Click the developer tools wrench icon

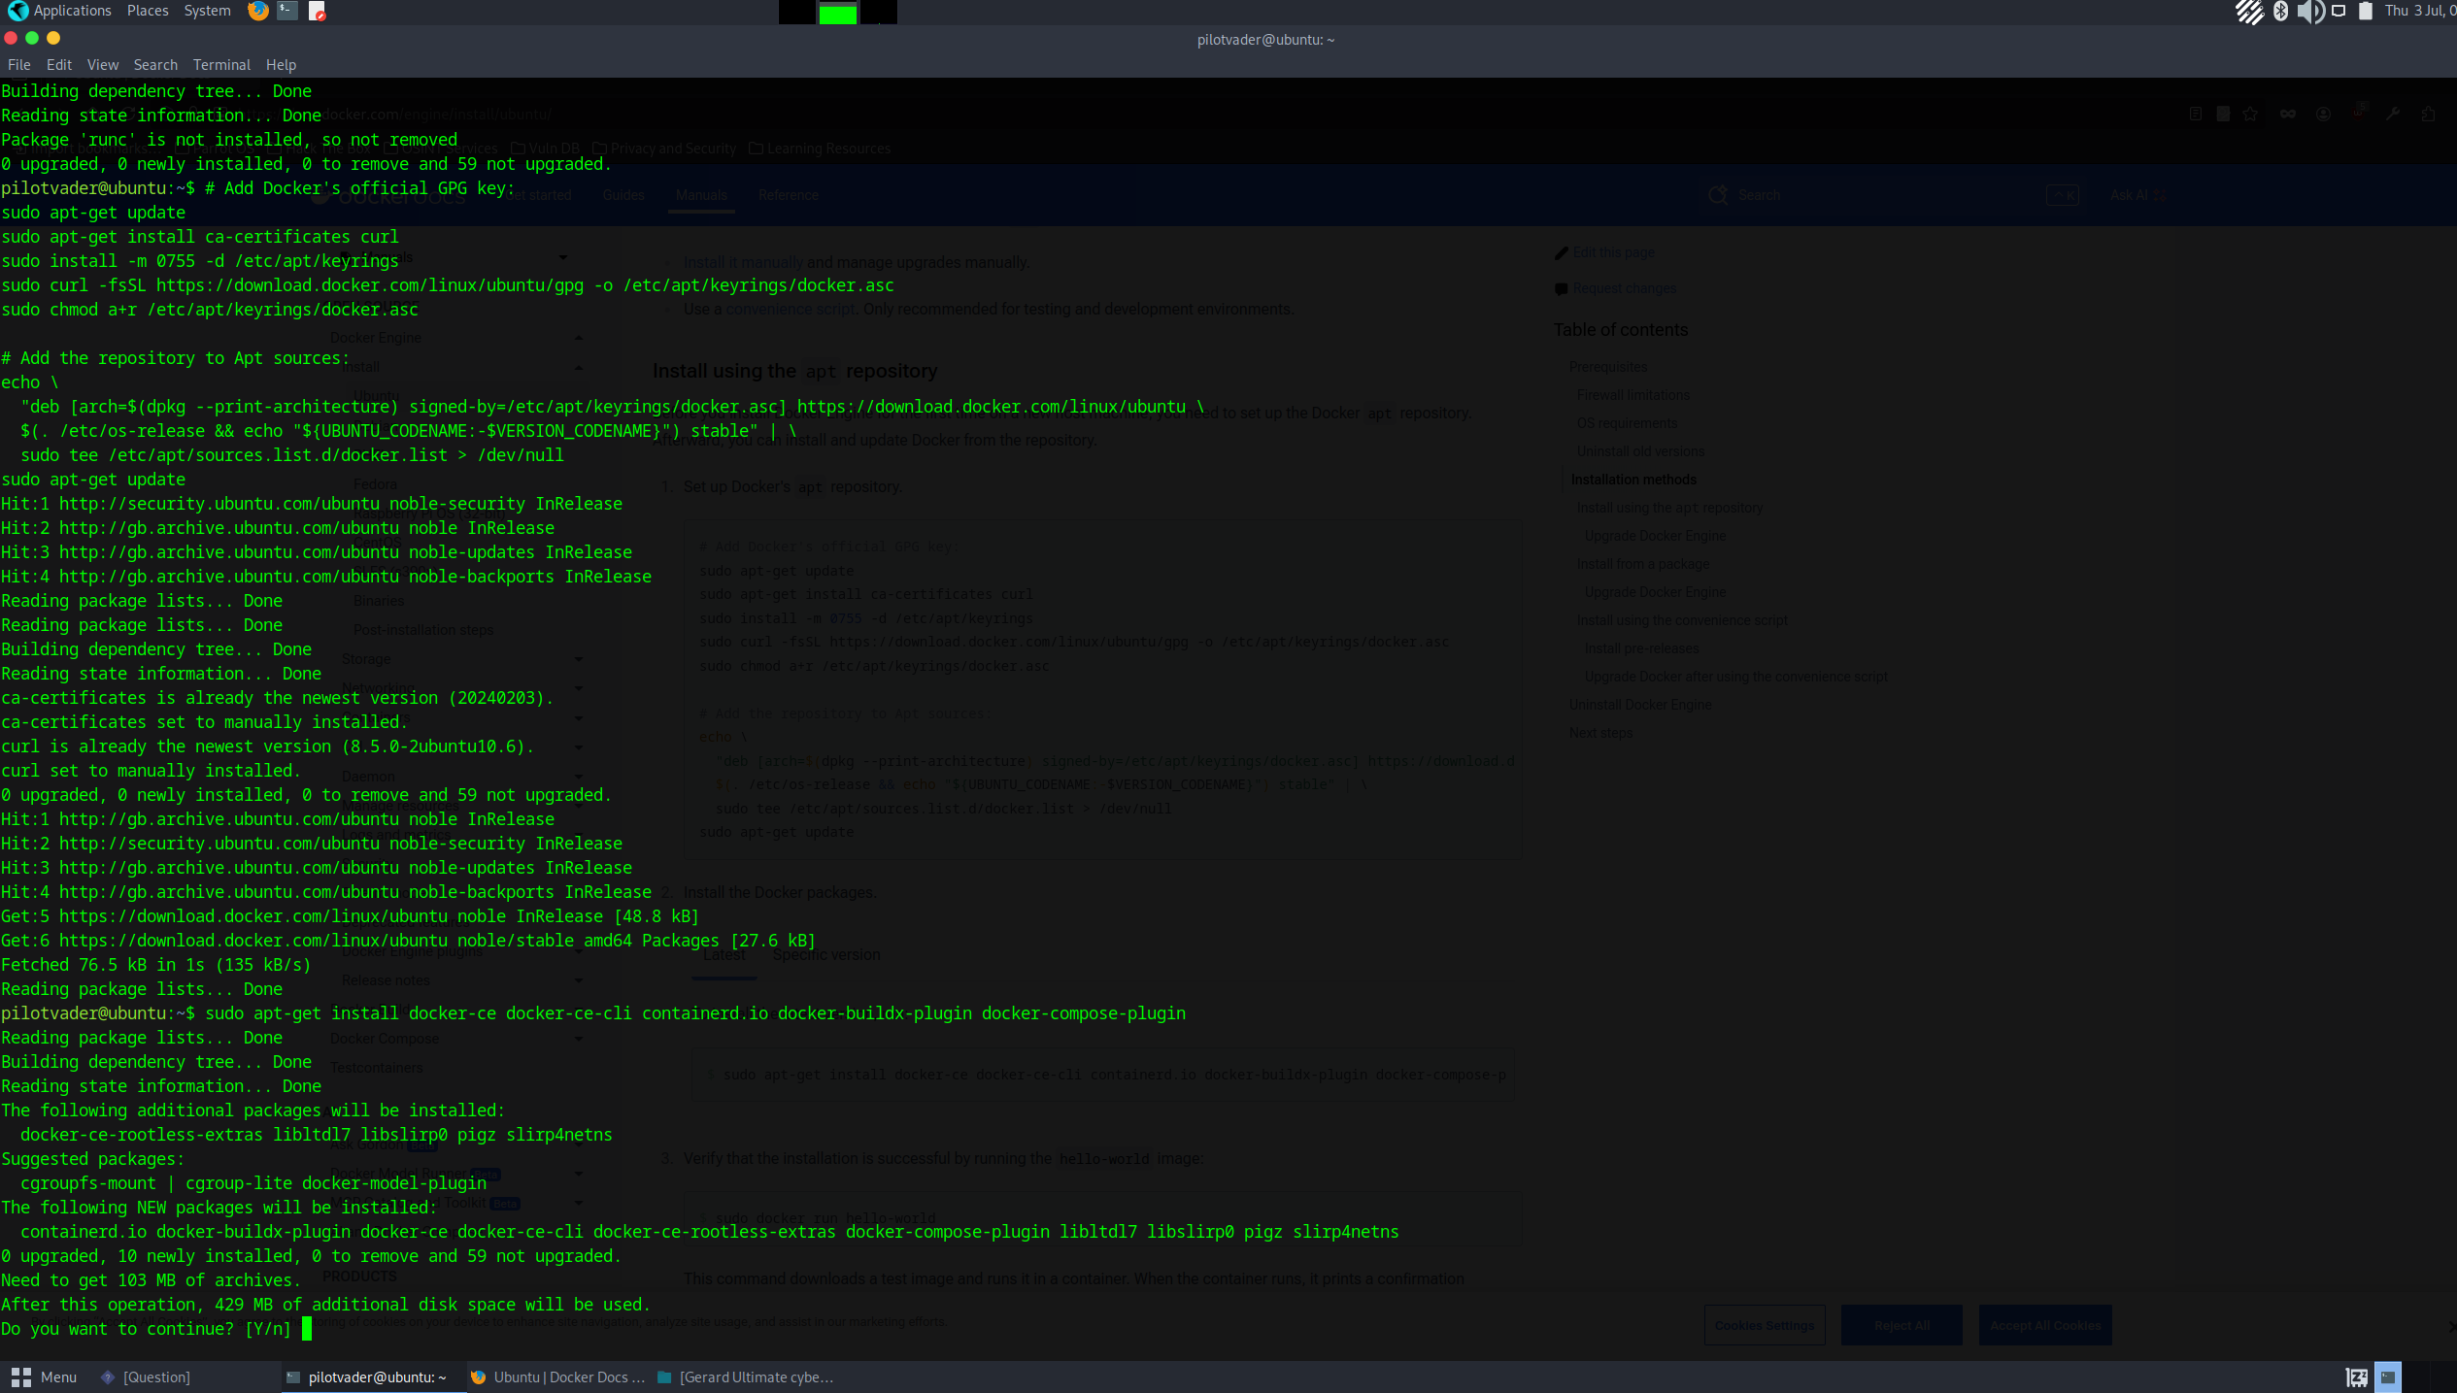pyautogui.click(x=2394, y=114)
